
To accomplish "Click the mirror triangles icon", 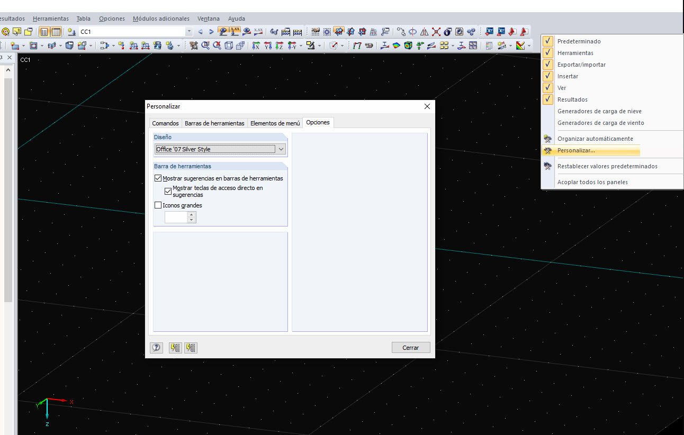I will pyautogui.click(x=424, y=32).
